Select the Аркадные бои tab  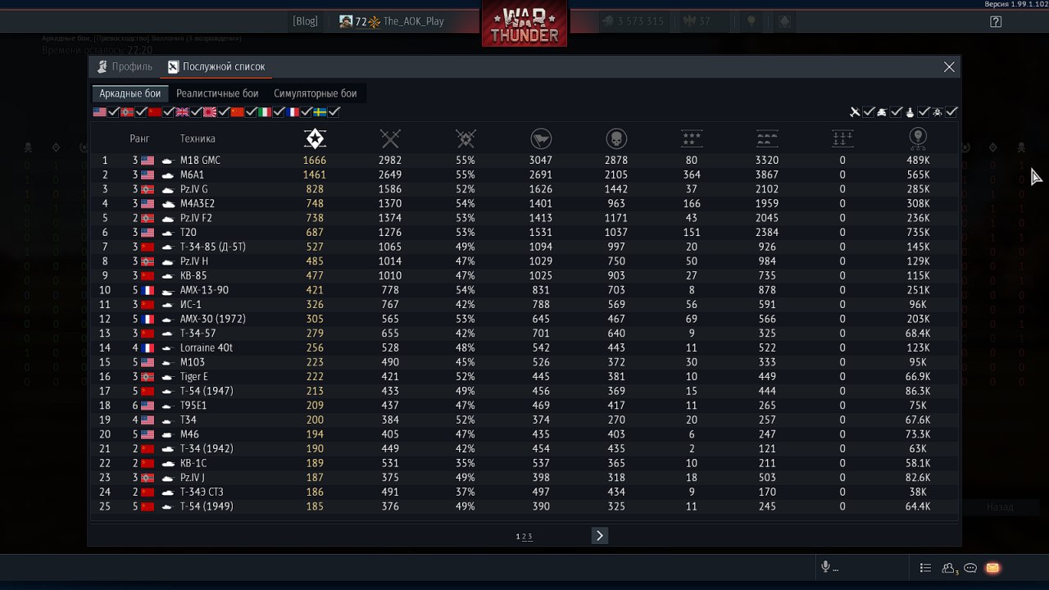[130, 93]
